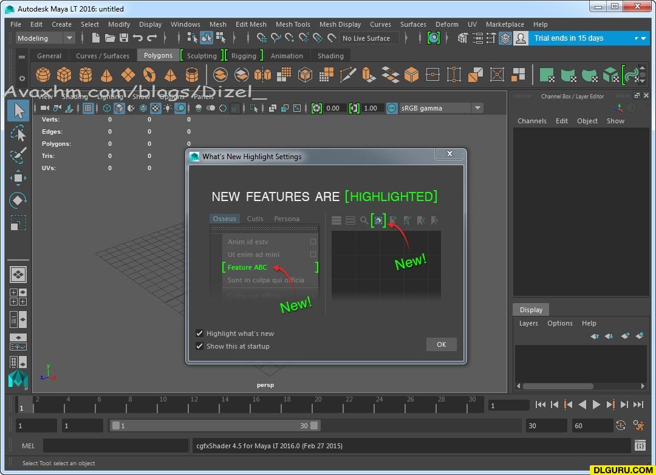656x475 pixels.
Task: Create a polygon pyramid from shelf
Action: coord(170,75)
